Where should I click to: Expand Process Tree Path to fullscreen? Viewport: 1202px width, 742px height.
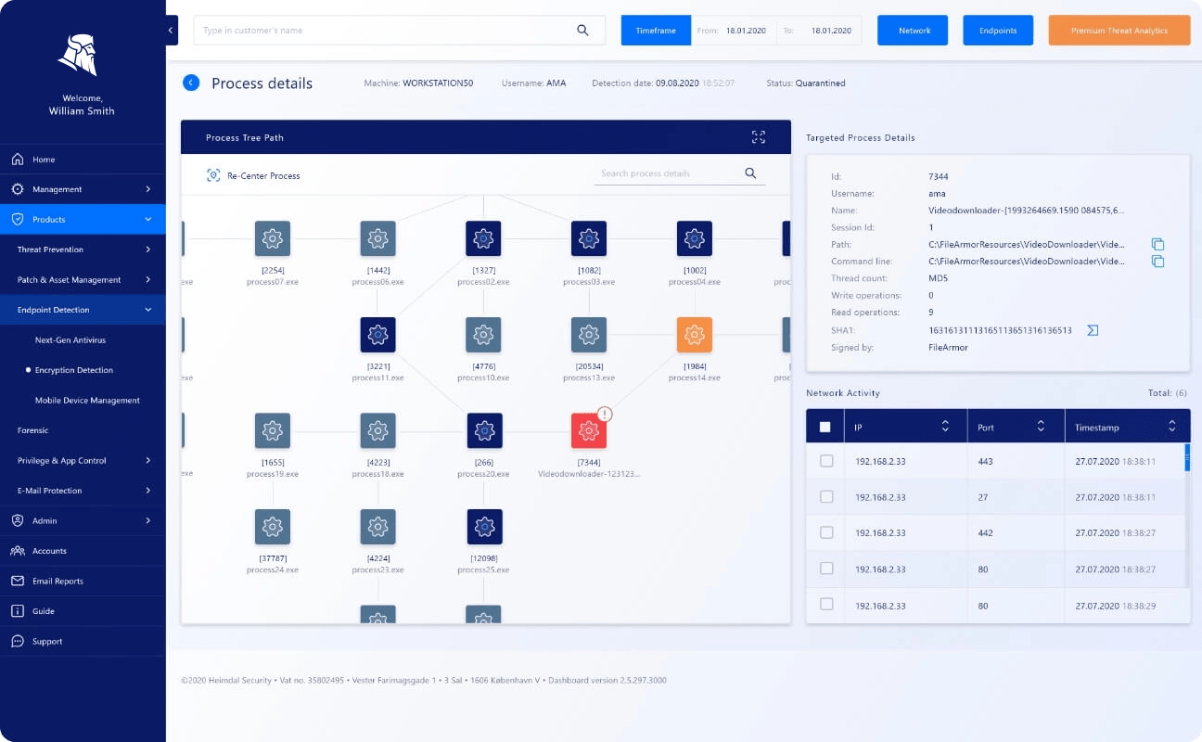759,136
